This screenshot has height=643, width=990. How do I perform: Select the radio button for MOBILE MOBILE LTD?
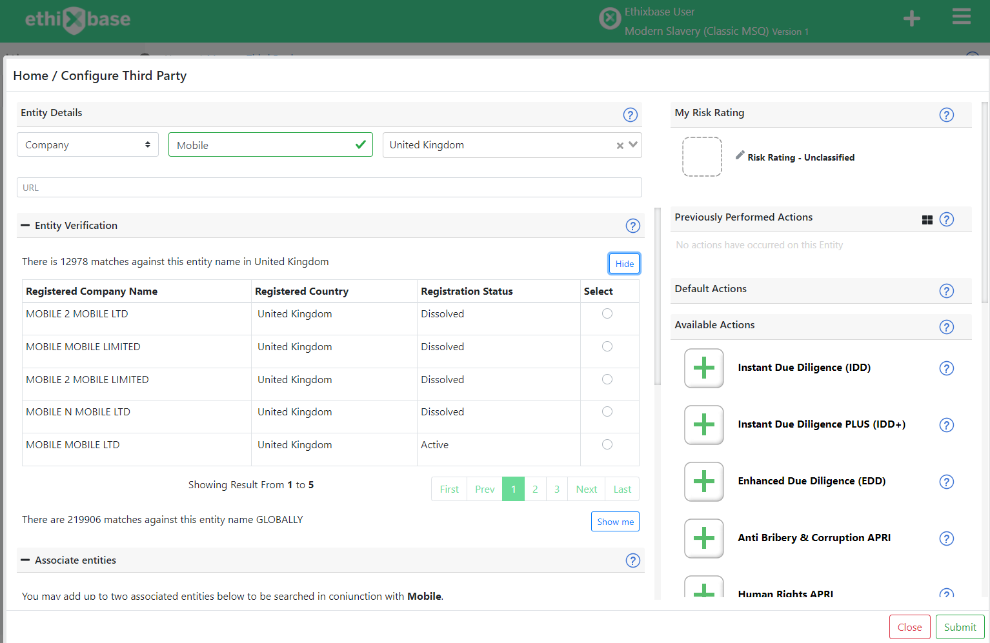click(x=607, y=444)
